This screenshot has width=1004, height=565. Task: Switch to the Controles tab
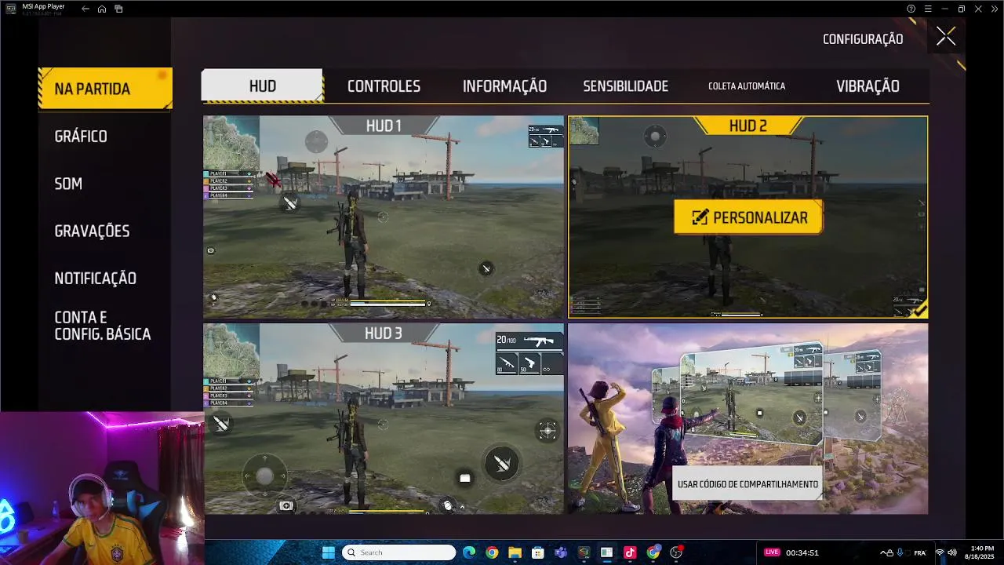tap(384, 86)
